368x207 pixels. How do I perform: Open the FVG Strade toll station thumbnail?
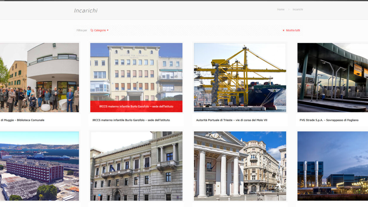[333, 77]
